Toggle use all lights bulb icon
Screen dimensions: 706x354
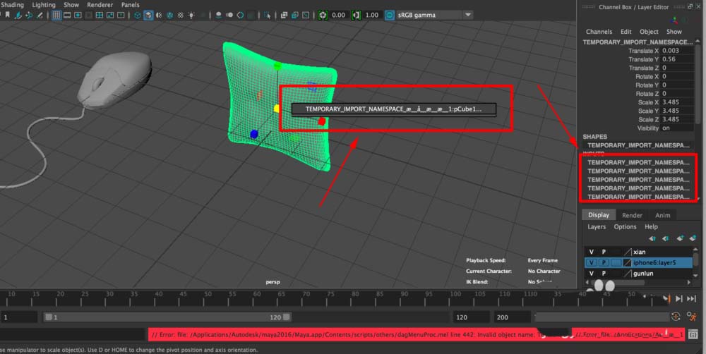(191, 15)
